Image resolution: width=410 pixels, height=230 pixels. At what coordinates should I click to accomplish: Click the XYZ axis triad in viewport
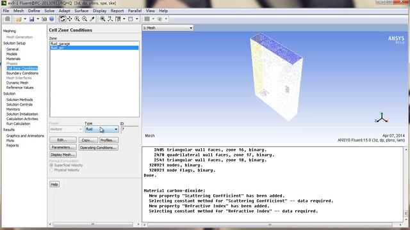click(382, 118)
